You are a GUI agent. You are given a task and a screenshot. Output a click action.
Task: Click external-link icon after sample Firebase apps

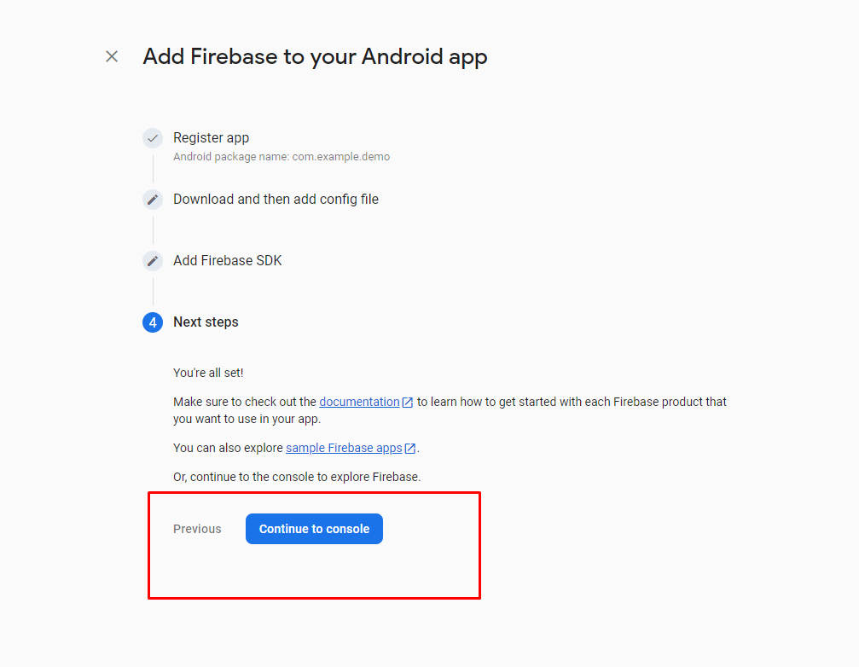[410, 449]
